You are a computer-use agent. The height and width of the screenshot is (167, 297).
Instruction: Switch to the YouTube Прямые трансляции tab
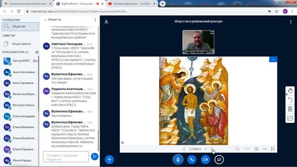[x=132, y=4]
